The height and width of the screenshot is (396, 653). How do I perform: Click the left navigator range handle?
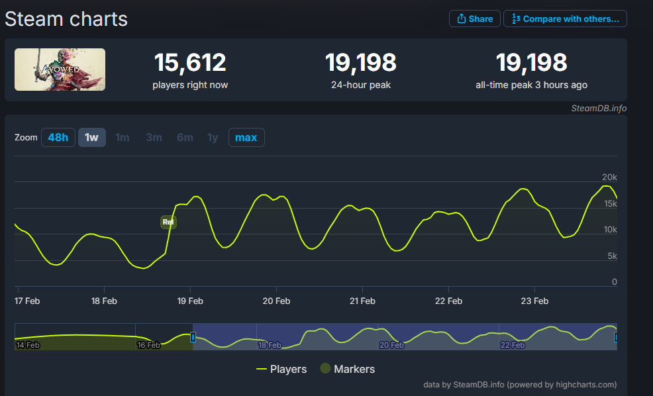pyautogui.click(x=193, y=336)
